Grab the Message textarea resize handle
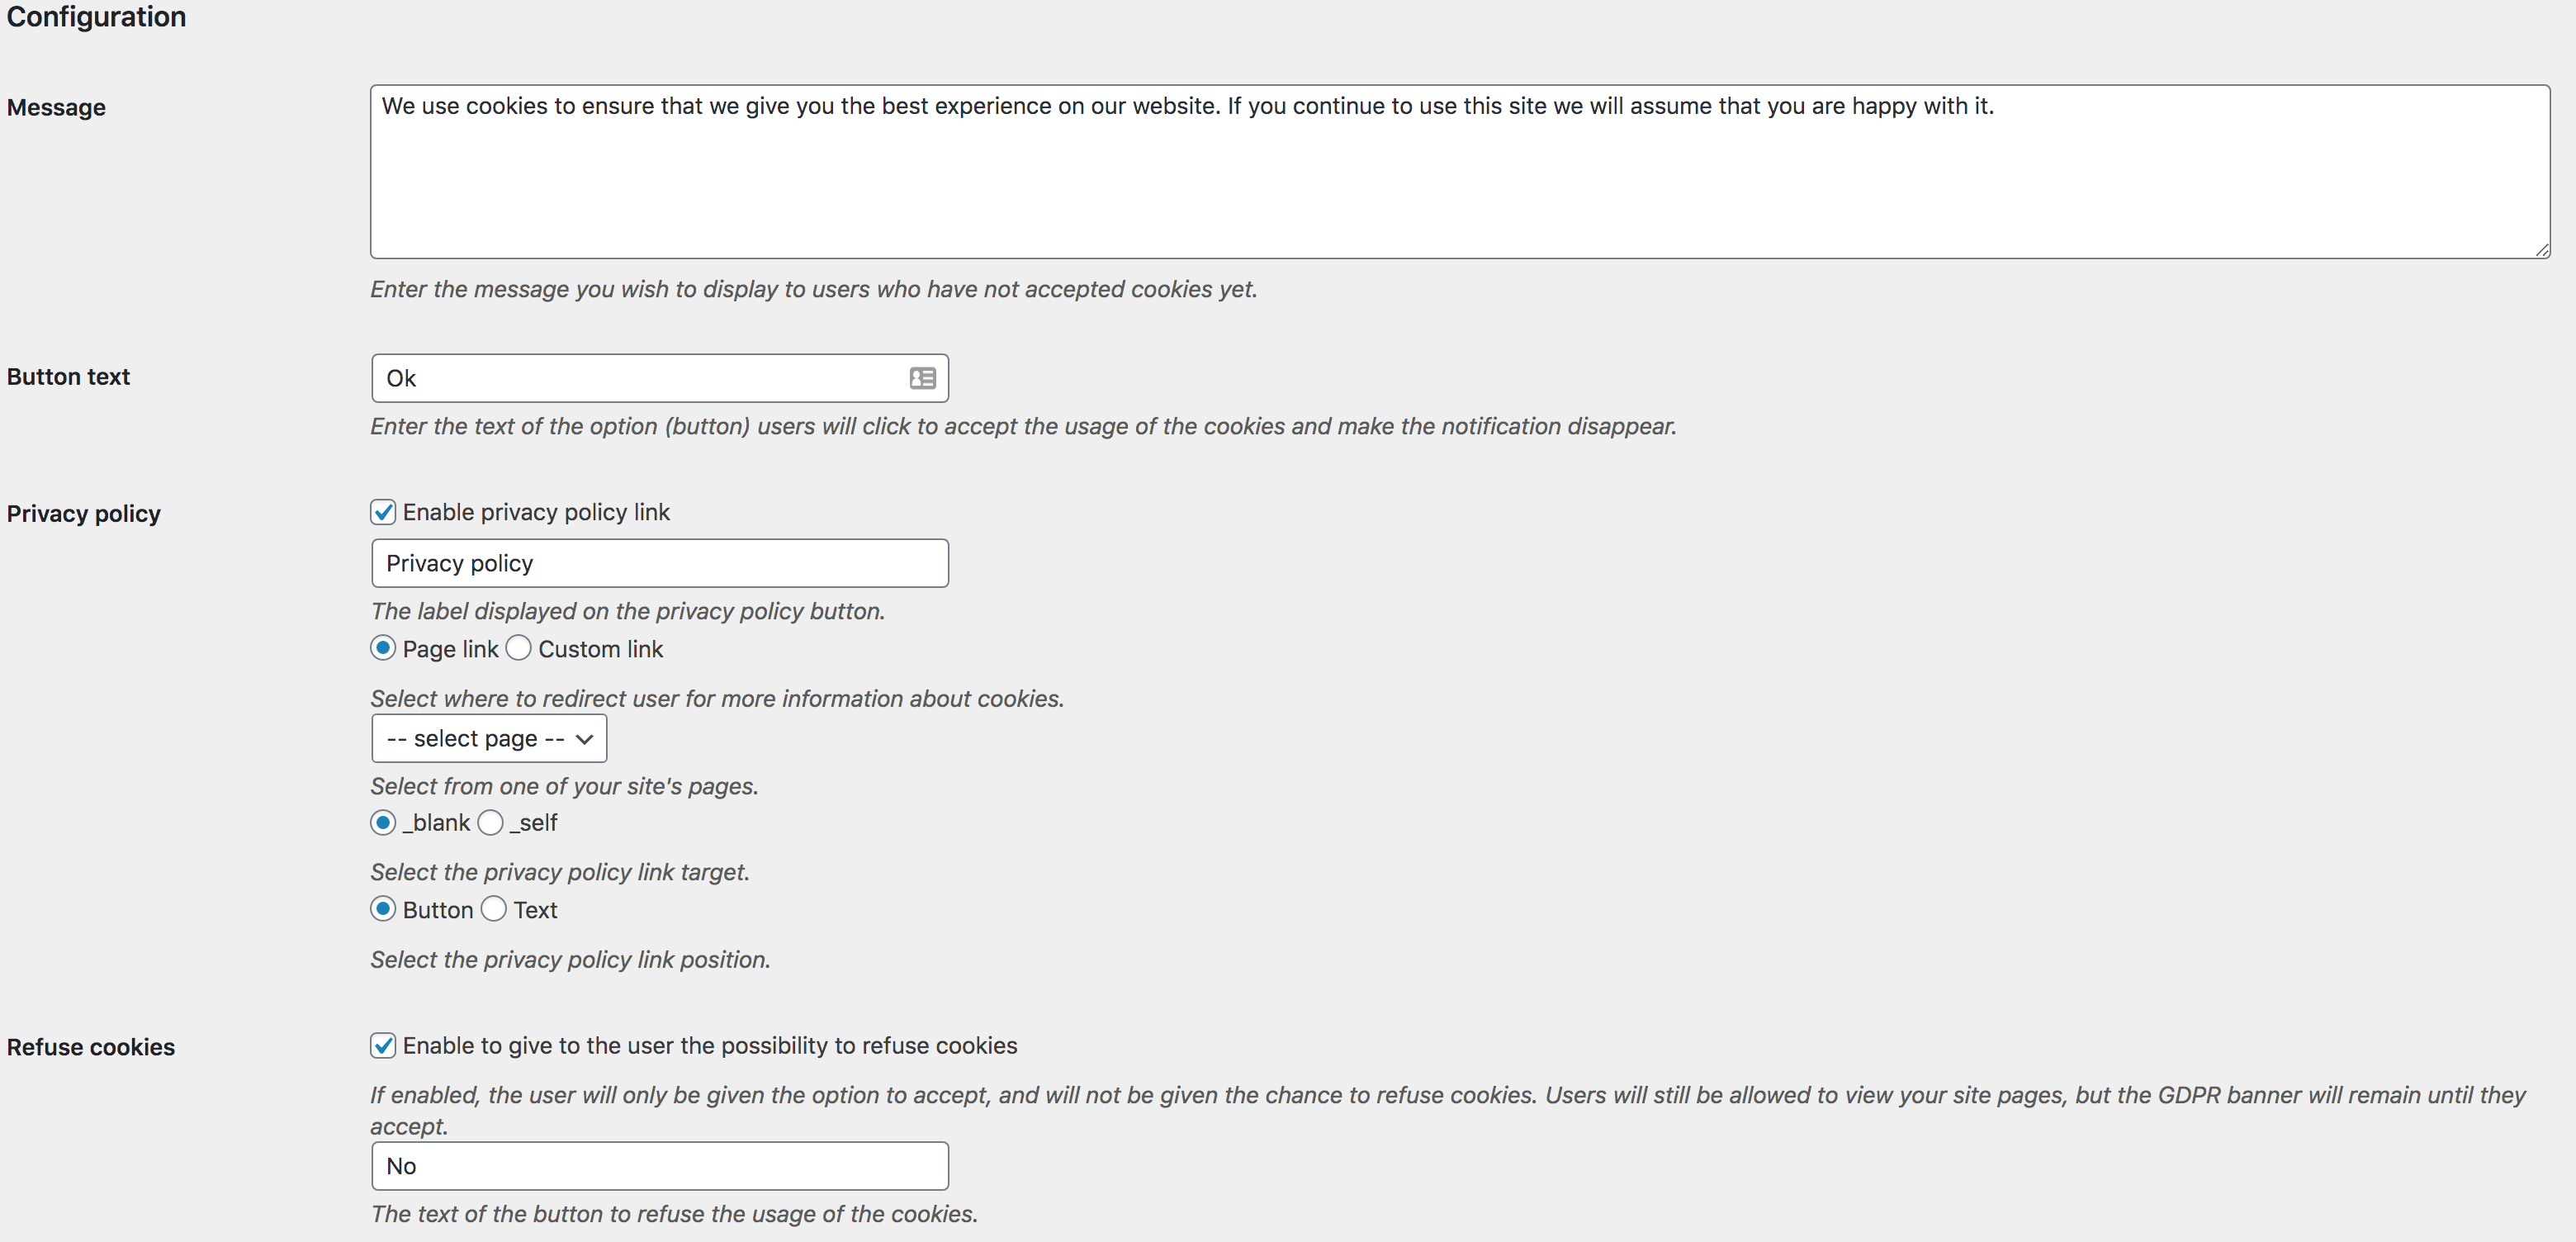 [x=2542, y=250]
